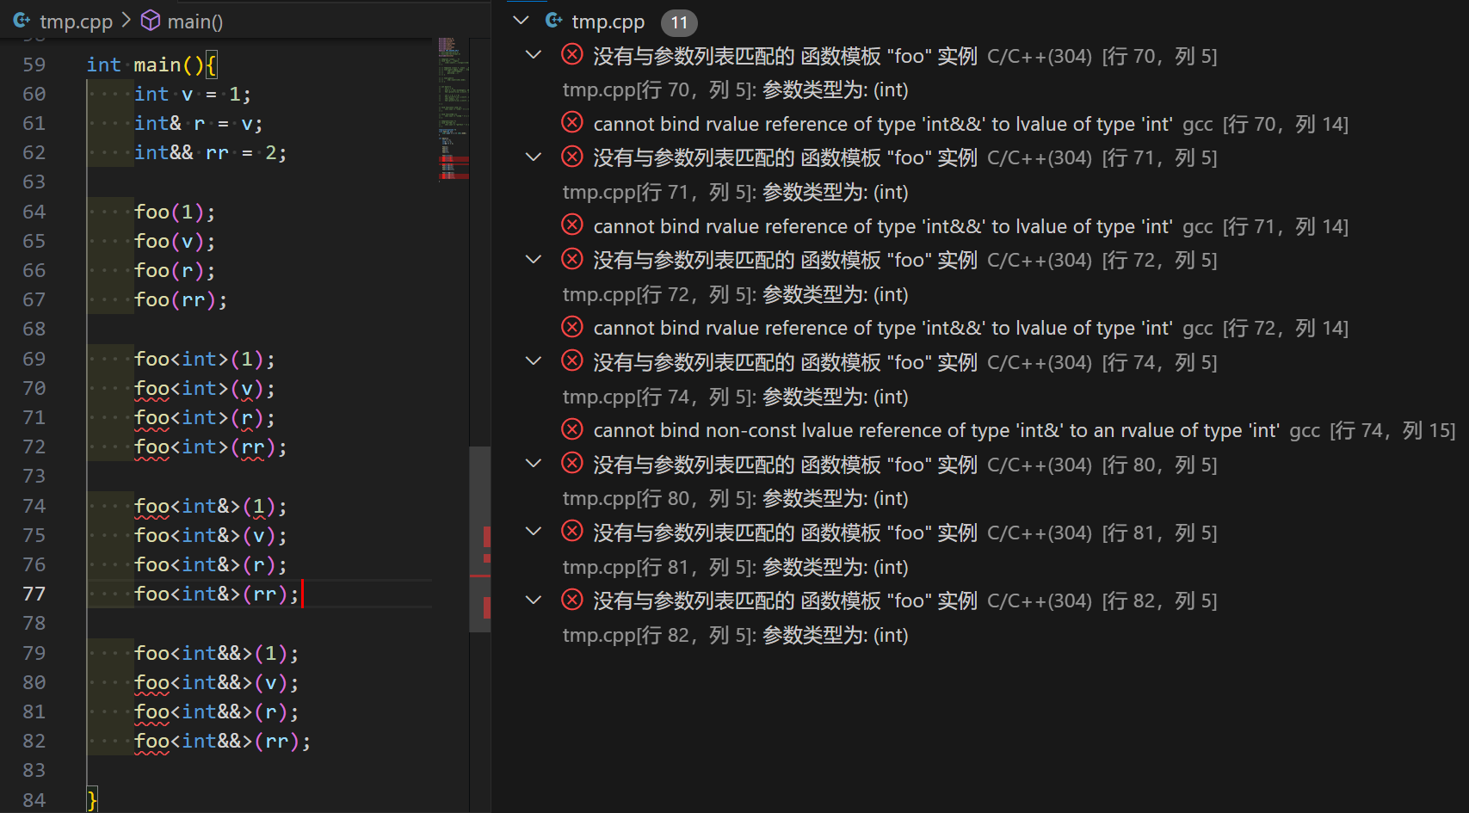The height and width of the screenshot is (813, 1469).
Task: Click the main() breadcrumb symbol
Action: tap(194, 22)
